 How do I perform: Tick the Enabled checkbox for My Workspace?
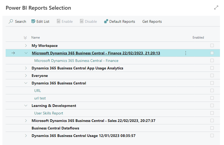tap(212, 46)
